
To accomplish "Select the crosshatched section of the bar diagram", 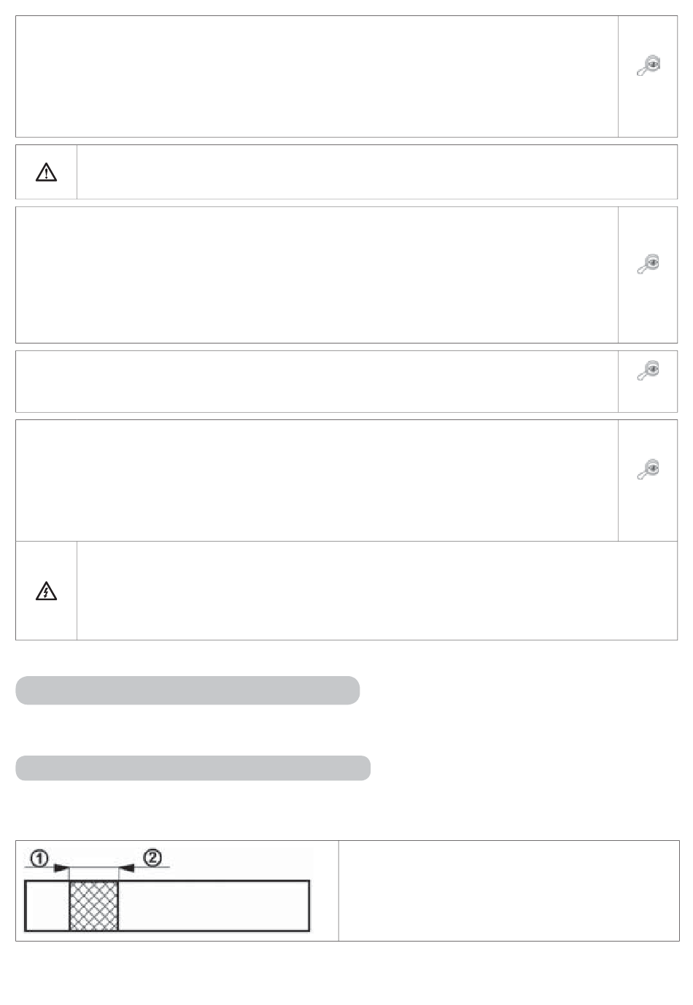I will (x=93, y=905).
